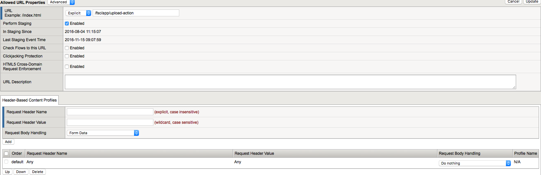The image size is (541, 175).
Task: Uncheck the Perform Staging Enabled checkbox
Action: coord(67,24)
